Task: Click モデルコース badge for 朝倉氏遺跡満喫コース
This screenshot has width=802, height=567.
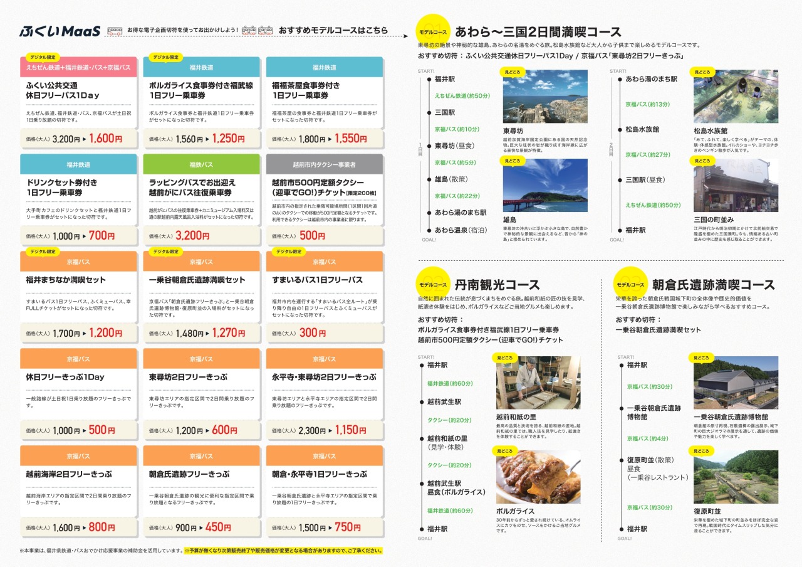Action: (630, 284)
